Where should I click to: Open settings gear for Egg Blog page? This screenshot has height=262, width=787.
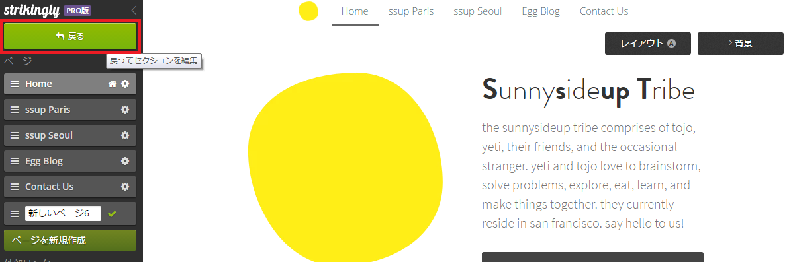[125, 161]
